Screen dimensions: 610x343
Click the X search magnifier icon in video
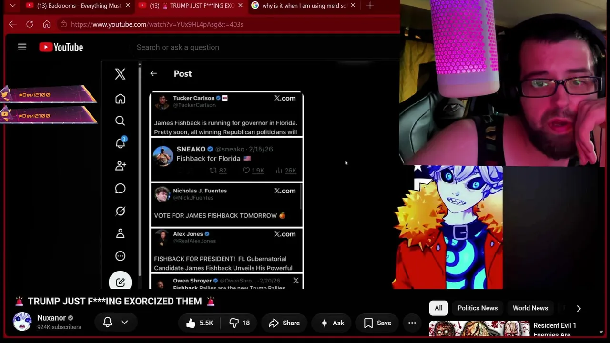(x=120, y=121)
